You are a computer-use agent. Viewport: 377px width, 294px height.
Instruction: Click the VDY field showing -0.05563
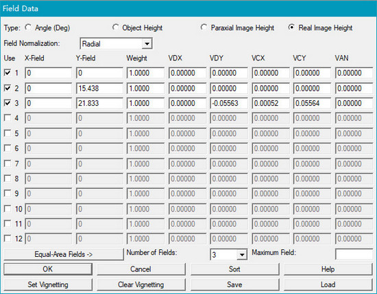229,103
